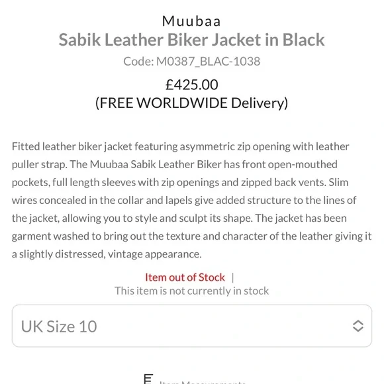Click the 'This item is not currently in stock' message

tap(191, 291)
